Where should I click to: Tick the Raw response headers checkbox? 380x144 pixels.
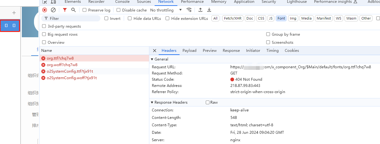[x=208, y=102]
